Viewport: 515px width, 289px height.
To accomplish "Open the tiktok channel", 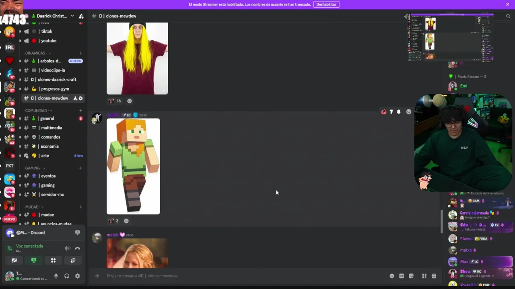I will 52,31.
